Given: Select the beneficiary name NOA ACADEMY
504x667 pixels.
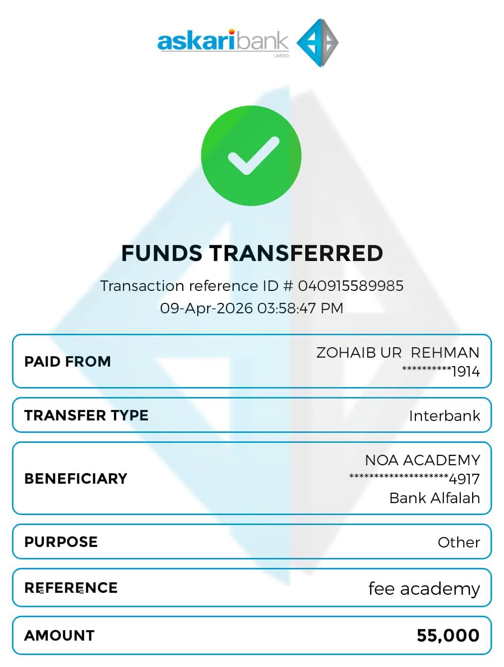Looking at the screenshot, I should coord(422,460).
